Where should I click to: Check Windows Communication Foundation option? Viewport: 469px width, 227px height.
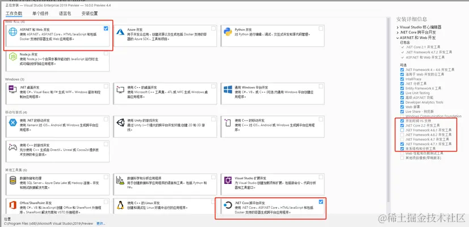click(402, 116)
